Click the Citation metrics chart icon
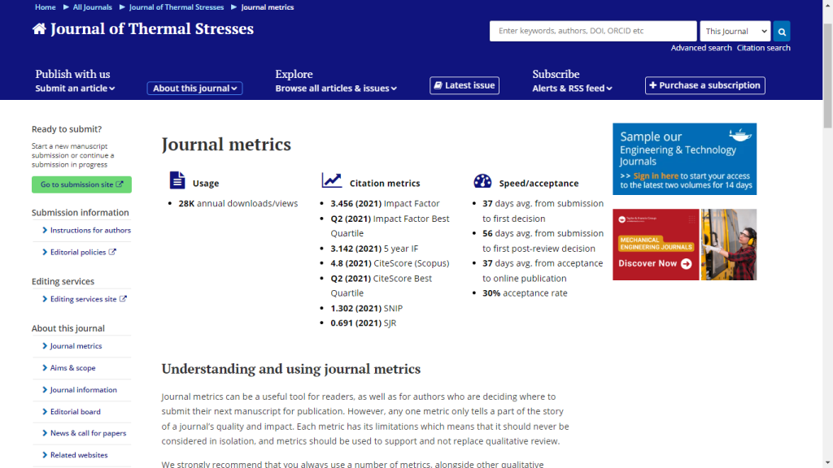The width and height of the screenshot is (833, 468). tap(332, 180)
